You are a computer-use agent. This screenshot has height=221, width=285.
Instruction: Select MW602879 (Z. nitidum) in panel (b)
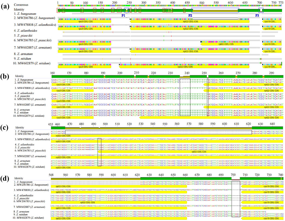29,116
